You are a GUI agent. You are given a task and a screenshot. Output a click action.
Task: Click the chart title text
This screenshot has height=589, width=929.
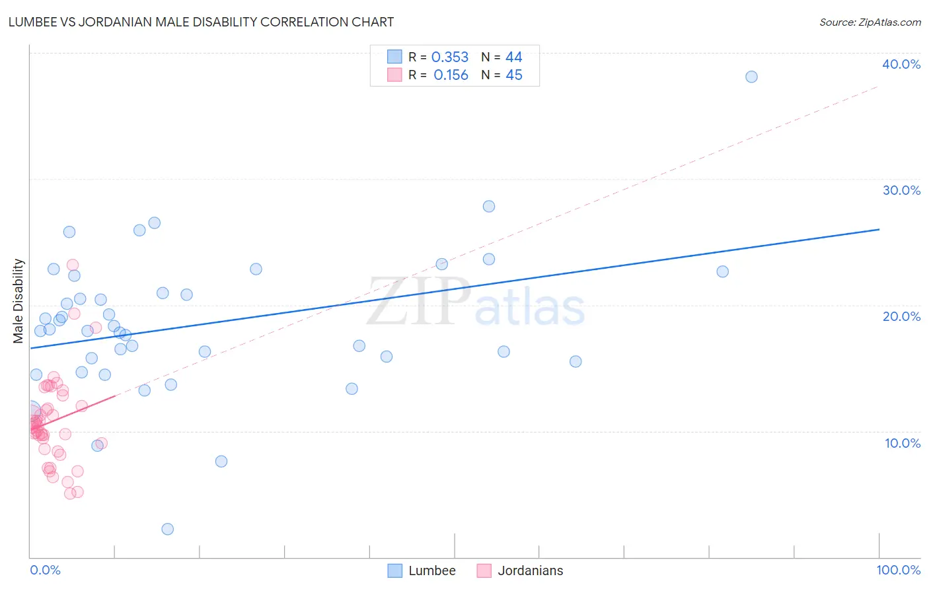[201, 22]
